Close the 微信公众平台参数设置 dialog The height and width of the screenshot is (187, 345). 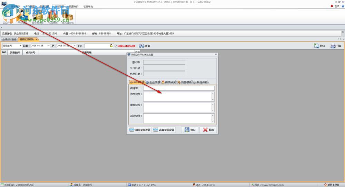[216, 55]
